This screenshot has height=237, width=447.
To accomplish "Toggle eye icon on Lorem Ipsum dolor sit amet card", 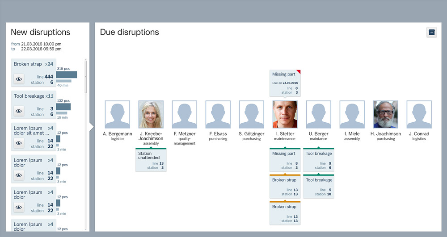I will [19, 143].
